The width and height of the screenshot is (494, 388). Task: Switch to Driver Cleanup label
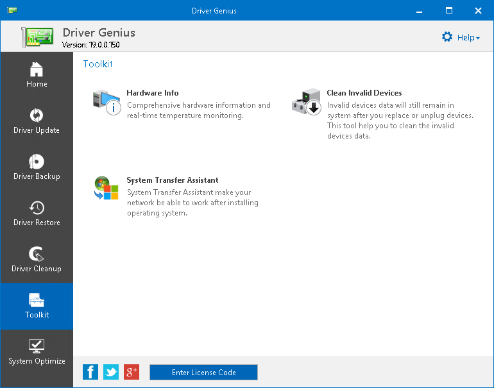pos(37,269)
